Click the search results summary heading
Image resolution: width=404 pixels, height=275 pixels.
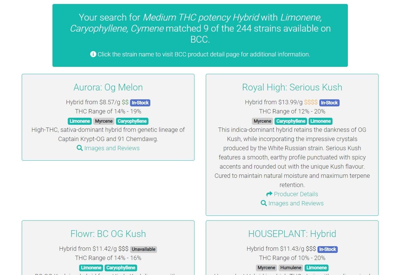[200, 29]
